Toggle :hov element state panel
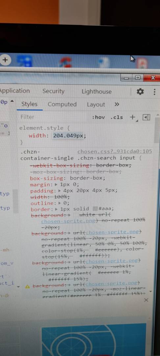 pos(98,117)
